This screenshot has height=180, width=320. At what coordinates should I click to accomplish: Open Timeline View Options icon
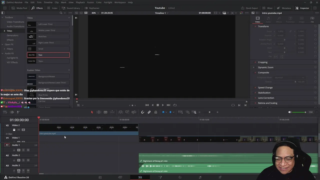pyautogui.click(x=5, y=112)
